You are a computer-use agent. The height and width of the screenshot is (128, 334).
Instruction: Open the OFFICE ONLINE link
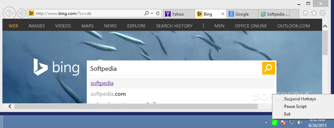coord(251,26)
